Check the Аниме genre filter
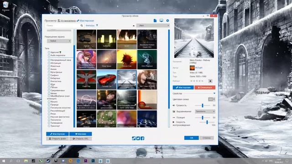Image resolution: width=292 pixels, height=164 pixels. [49, 69]
